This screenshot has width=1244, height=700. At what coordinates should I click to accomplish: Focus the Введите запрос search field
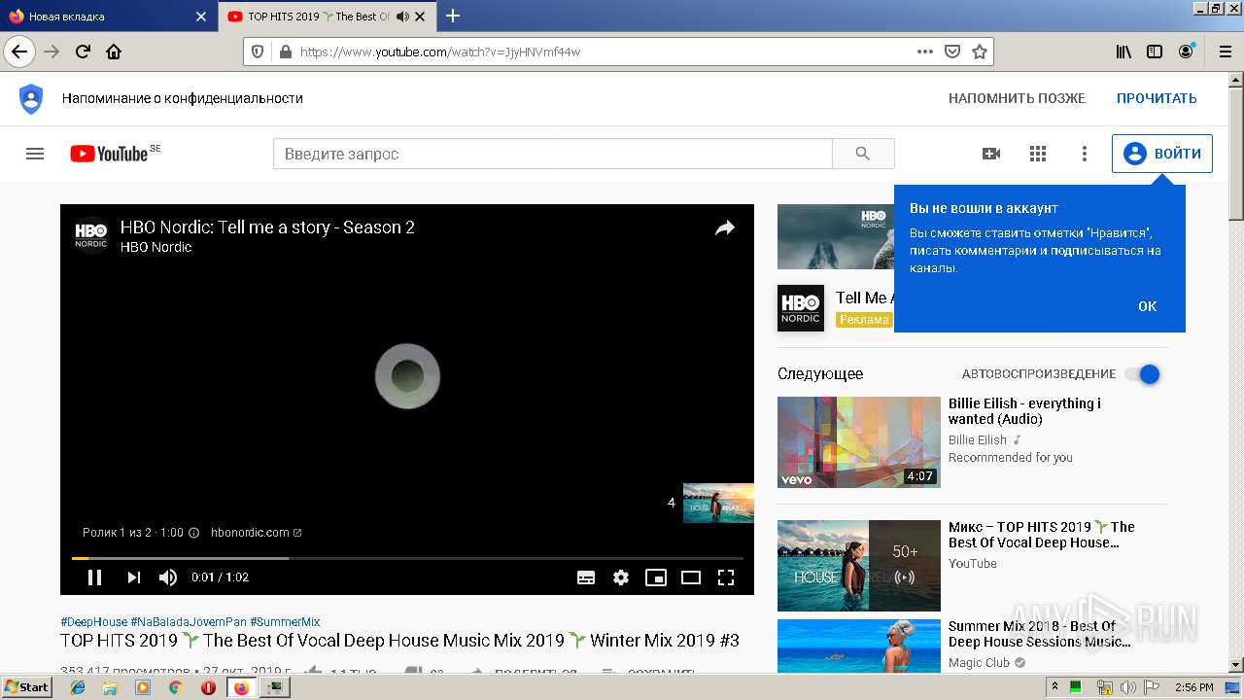552,154
